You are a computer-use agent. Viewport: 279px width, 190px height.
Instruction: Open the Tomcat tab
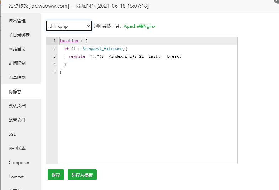21,177
